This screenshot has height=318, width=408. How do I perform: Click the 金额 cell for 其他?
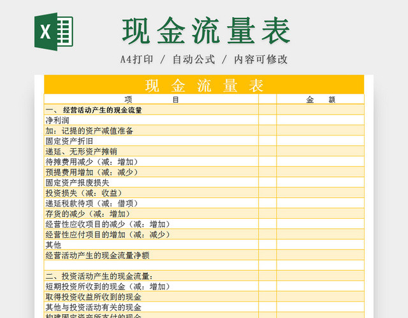click(320, 244)
